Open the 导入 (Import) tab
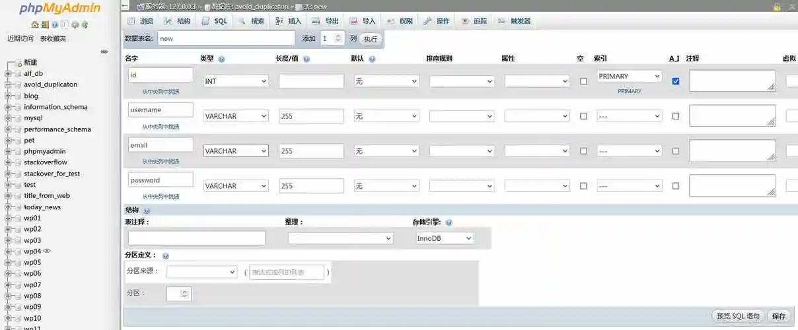 click(x=362, y=21)
